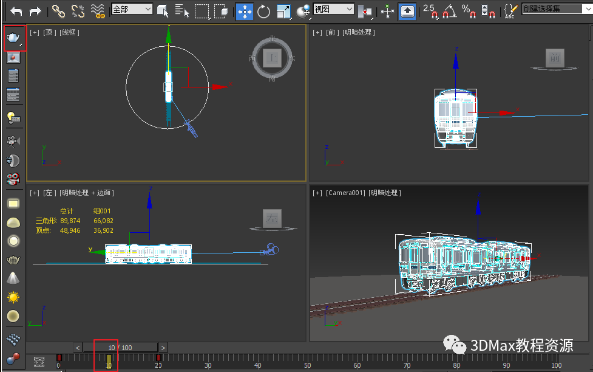Open the [顶] top viewport label menu
Image resolution: width=593 pixels, height=372 pixels.
pyautogui.click(x=49, y=32)
